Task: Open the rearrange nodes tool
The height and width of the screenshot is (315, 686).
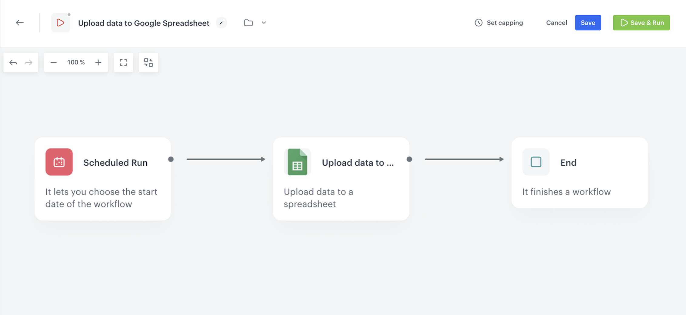Action: 148,62
